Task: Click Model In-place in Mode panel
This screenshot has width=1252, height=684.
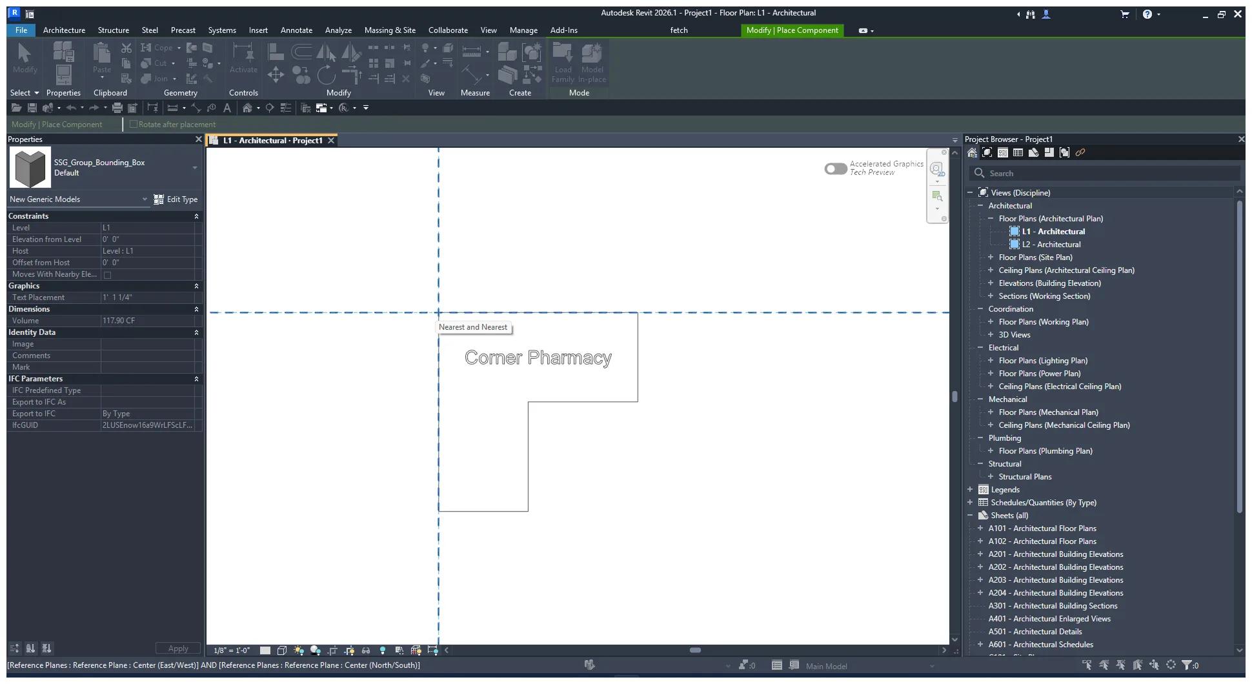Action: (x=592, y=63)
